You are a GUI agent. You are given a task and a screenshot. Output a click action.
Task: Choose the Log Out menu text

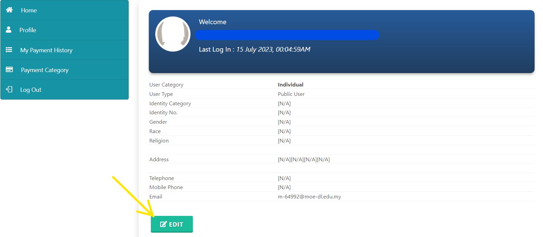[31, 90]
